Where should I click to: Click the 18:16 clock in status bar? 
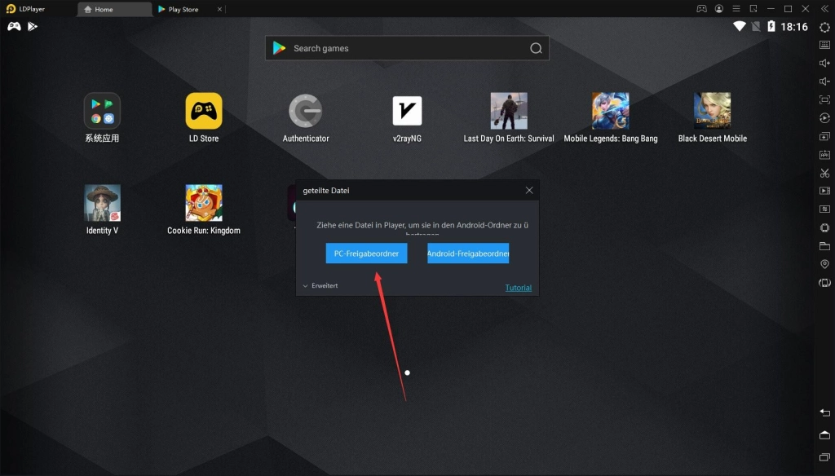click(x=794, y=27)
